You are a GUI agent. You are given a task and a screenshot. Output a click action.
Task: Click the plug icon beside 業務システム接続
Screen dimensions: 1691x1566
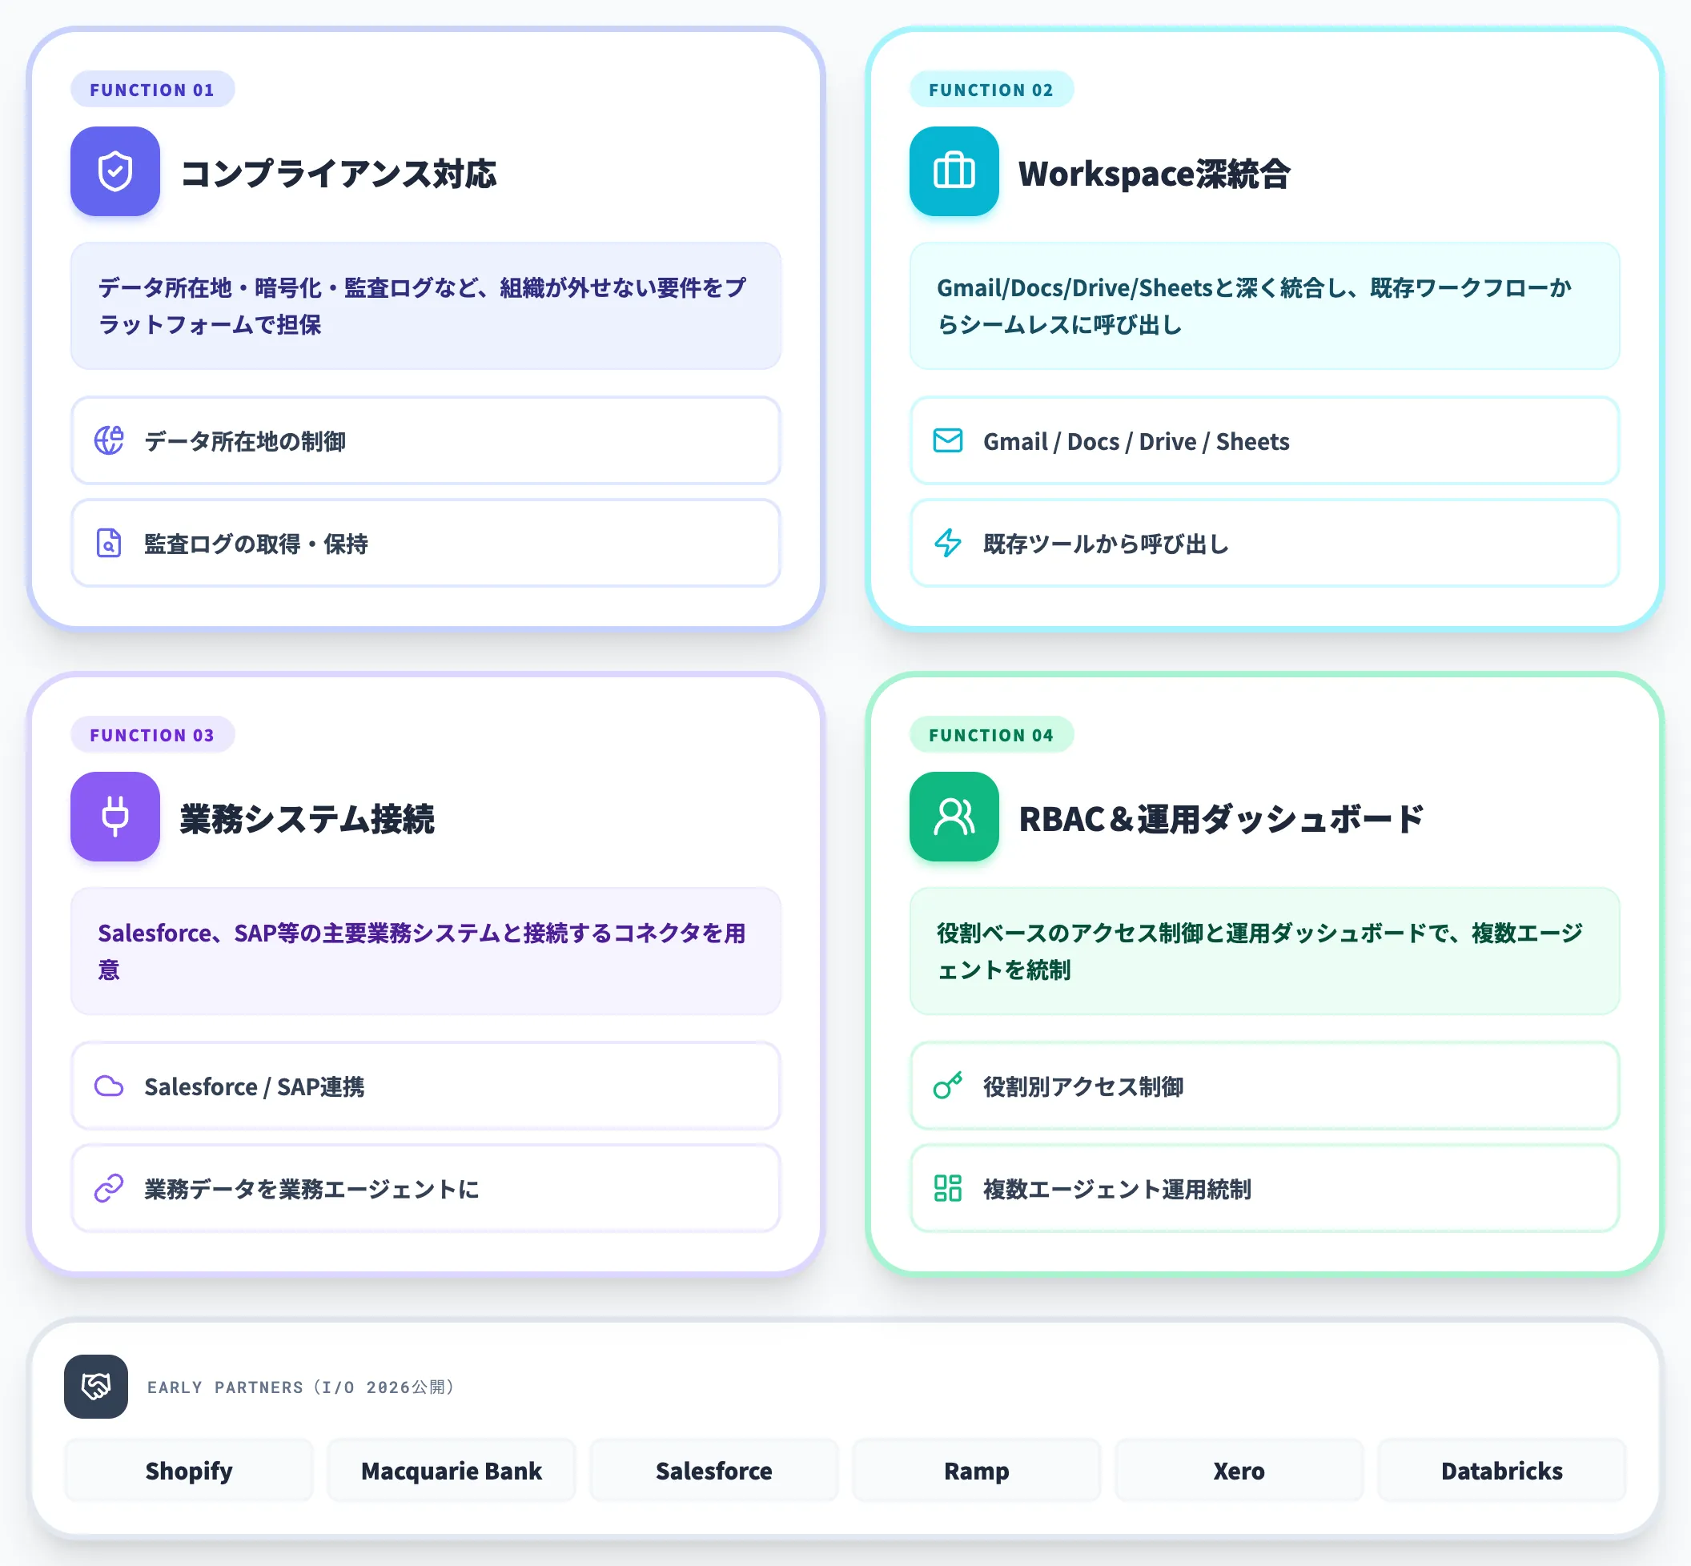(x=115, y=816)
